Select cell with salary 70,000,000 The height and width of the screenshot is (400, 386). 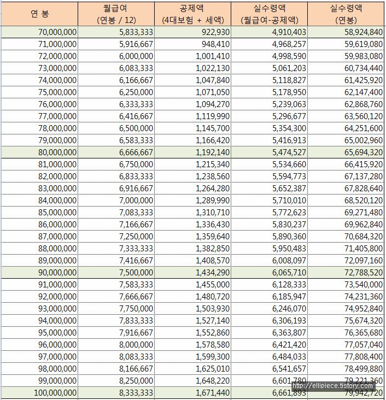click(39, 32)
